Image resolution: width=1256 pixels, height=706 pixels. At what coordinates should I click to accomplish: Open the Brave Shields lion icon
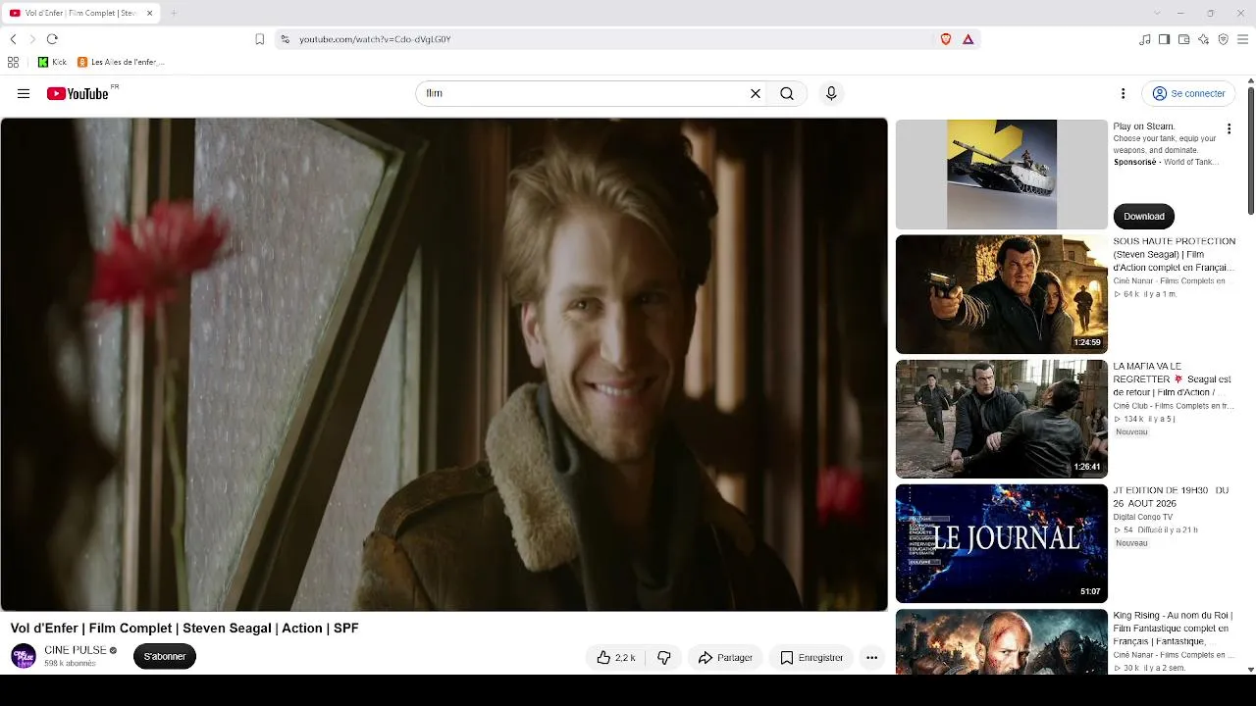point(946,39)
